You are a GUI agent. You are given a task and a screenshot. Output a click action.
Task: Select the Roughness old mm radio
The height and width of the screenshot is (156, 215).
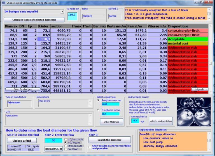(x=98, y=110)
